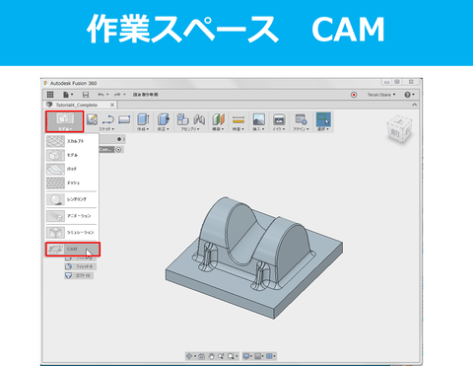Open the スケッチ dropdown label

[106, 129]
